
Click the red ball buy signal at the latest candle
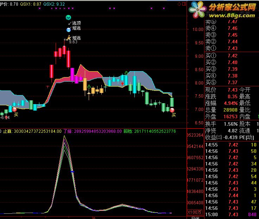[172, 110]
